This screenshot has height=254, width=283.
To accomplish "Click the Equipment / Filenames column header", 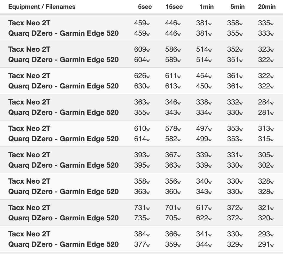I will pyautogui.click(x=42, y=7).
